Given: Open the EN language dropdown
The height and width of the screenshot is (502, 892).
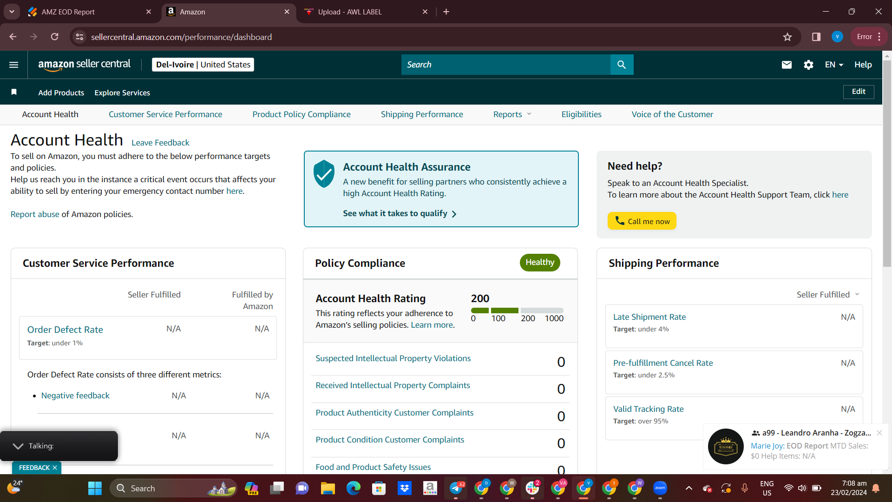Looking at the screenshot, I should click(834, 65).
